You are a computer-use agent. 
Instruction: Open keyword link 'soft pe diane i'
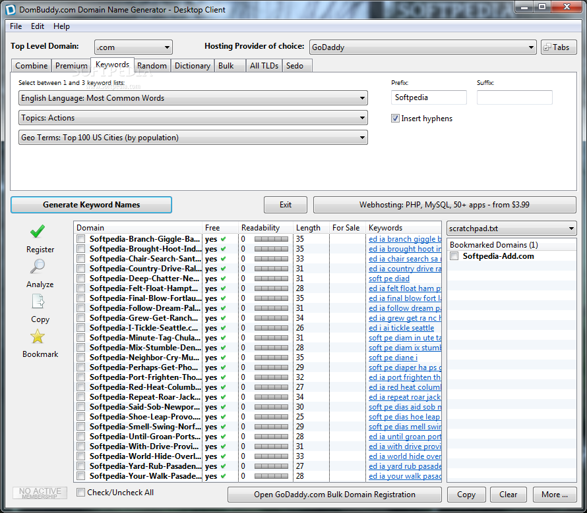(393, 358)
